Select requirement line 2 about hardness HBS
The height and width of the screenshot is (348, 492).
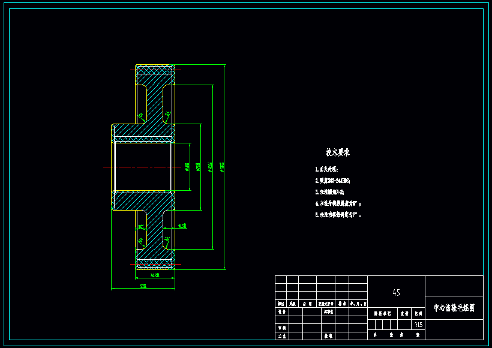(332, 181)
